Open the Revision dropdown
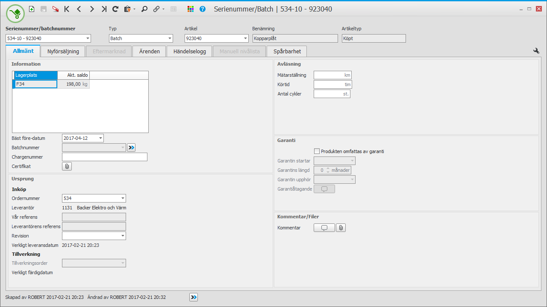The height and width of the screenshot is (307, 547). click(123, 236)
